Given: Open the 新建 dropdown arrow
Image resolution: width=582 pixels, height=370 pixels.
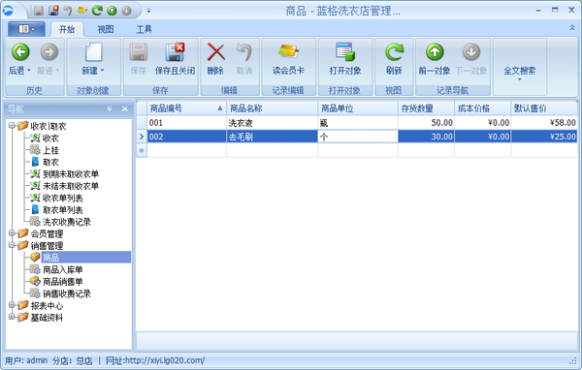Looking at the screenshot, I should 103,71.
